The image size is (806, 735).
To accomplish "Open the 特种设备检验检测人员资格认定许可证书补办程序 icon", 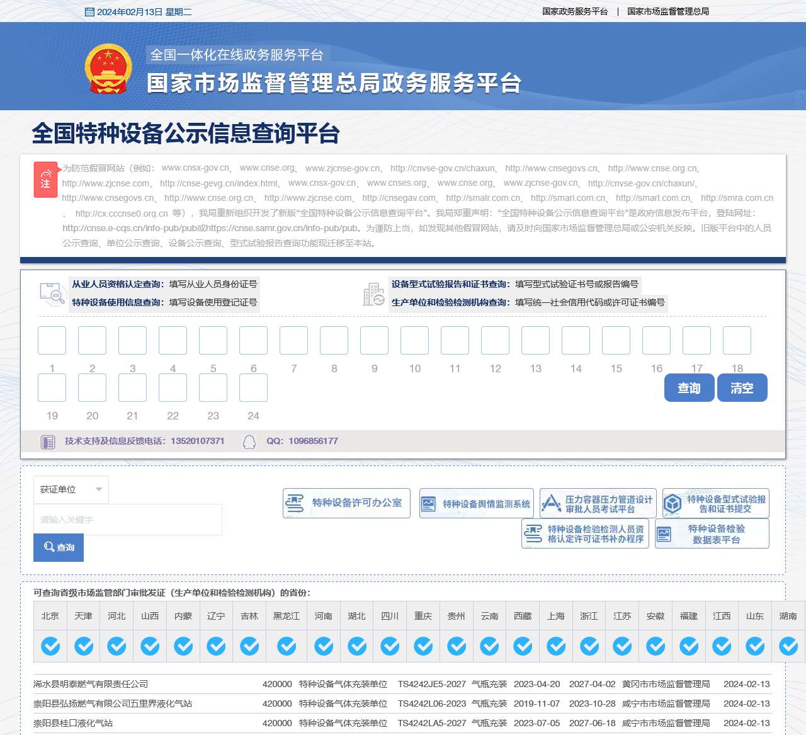I will pyautogui.click(x=585, y=533).
